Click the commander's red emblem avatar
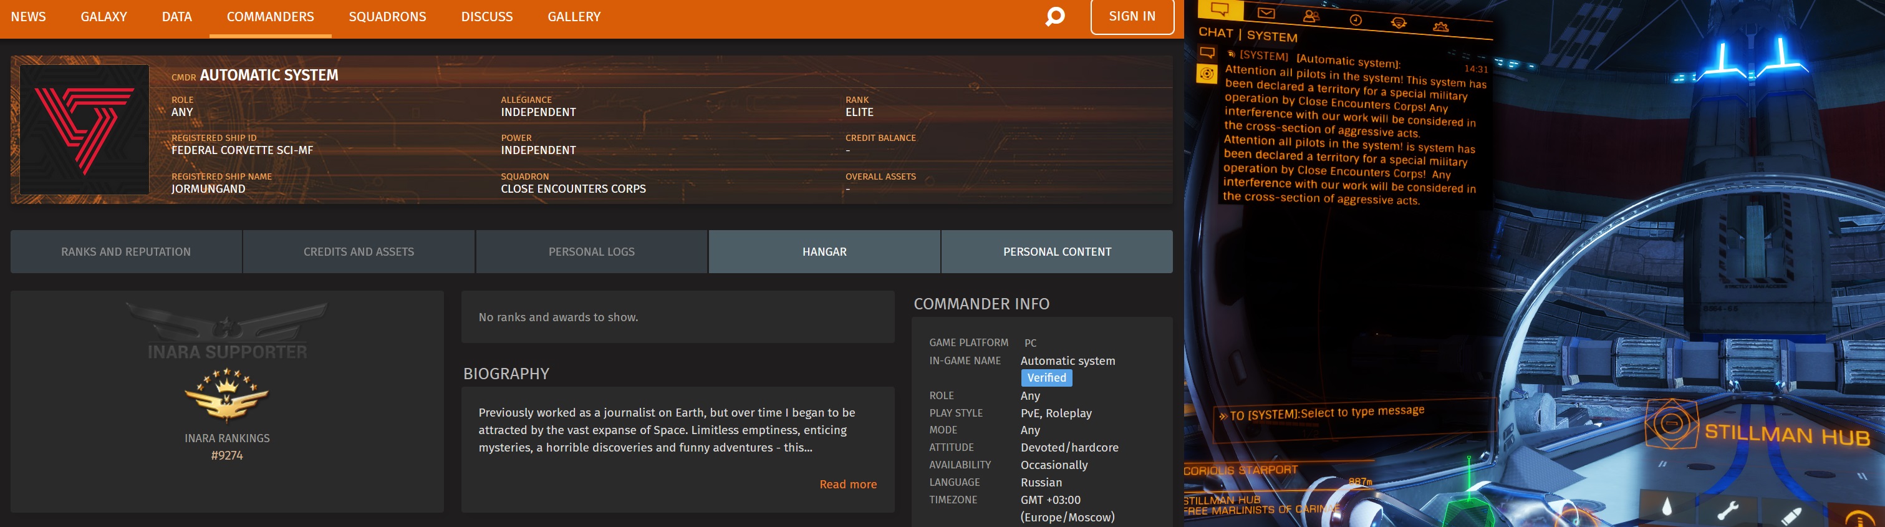Image resolution: width=1885 pixels, height=527 pixels. 84,130
